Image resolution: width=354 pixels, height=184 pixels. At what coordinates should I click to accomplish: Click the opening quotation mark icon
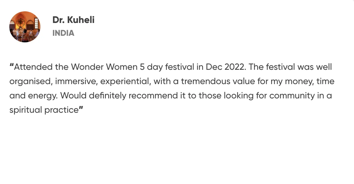tap(12, 66)
